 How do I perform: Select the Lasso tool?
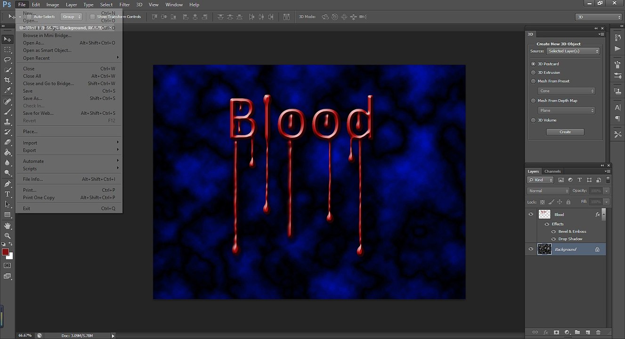tap(8, 60)
